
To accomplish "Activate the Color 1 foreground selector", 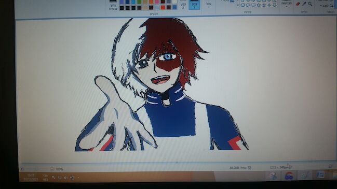I will click(x=194, y=5).
